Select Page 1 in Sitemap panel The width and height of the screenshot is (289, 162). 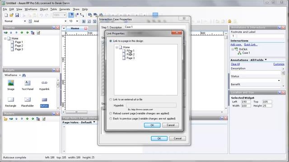[x=19, y=42]
